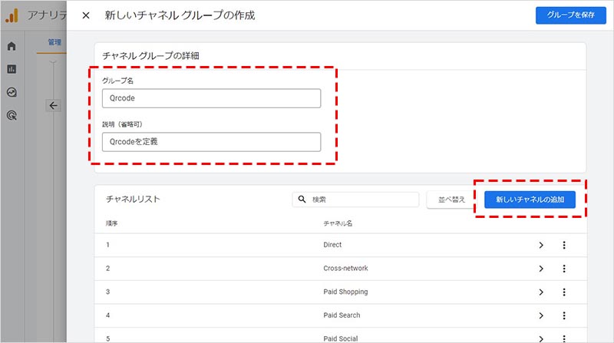614x343 pixels.
Task: Click 新しいチャネルの追加 button
Action: click(x=530, y=200)
